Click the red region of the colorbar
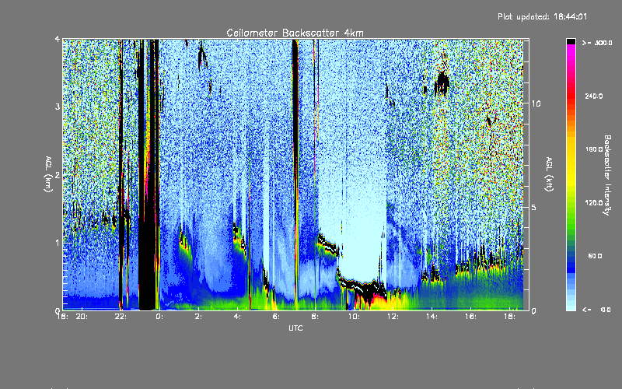The image size is (622, 389). 571,97
